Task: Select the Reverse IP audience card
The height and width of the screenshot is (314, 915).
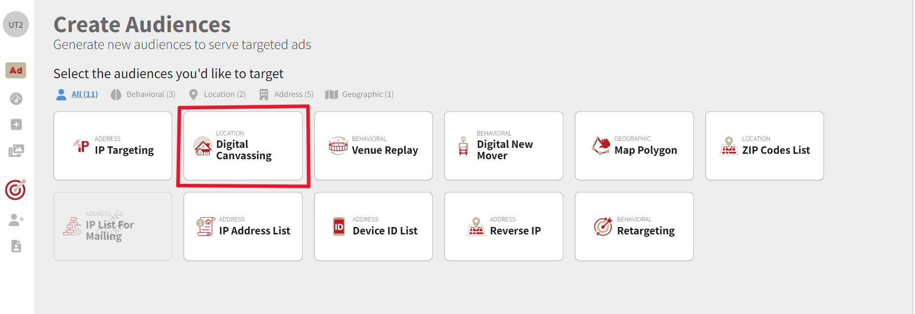Action: point(503,226)
